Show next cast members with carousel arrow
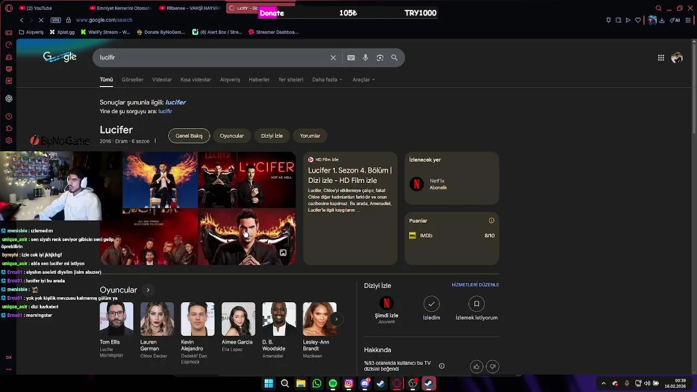The width and height of the screenshot is (697, 392). (x=337, y=319)
